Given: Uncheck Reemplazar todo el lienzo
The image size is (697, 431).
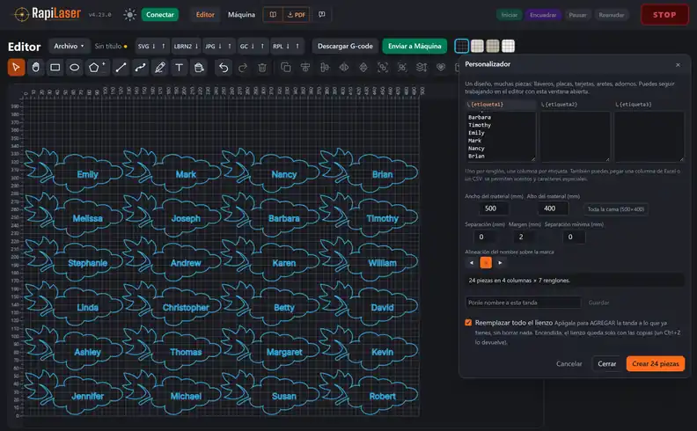Looking at the screenshot, I should point(468,323).
